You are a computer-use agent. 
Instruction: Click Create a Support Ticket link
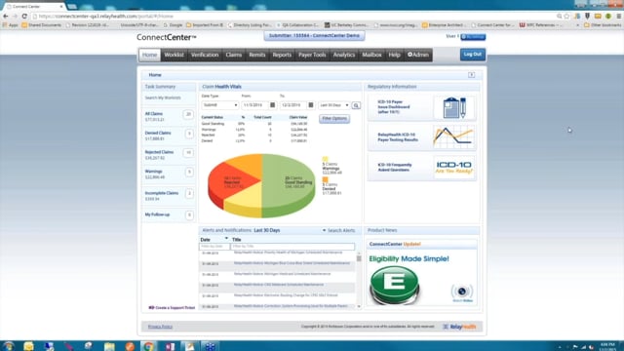[x=172, y=308]
